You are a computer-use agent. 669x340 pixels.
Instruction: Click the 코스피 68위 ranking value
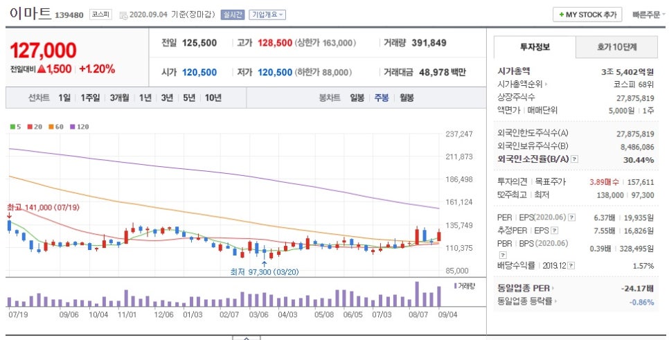634,84
